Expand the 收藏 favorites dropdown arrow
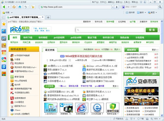 point(12,13)
